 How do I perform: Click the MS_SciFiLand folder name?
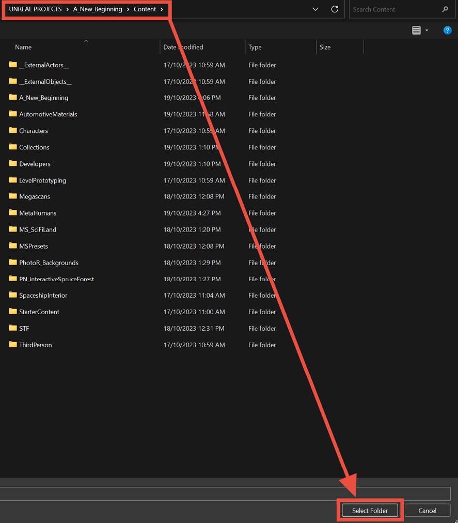[38, 229]
